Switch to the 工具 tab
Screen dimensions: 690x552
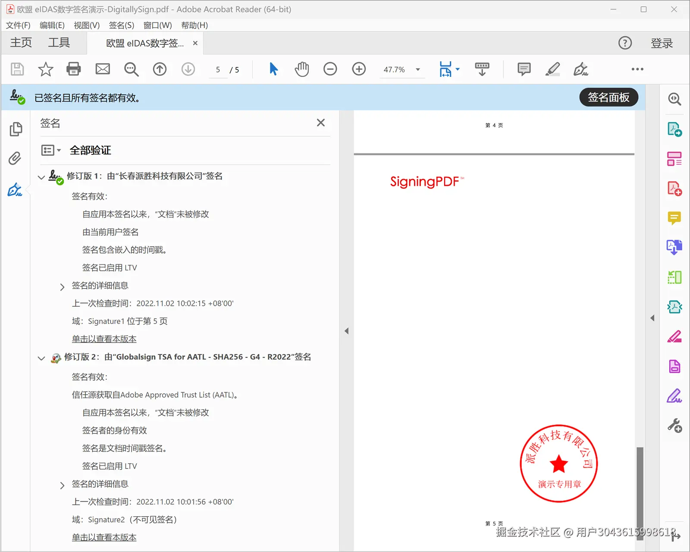[59, 43]
